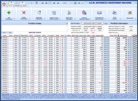Click the Add Transaction green plus icon
Screen dimensions: 138x101
click(x=9, y=13)
